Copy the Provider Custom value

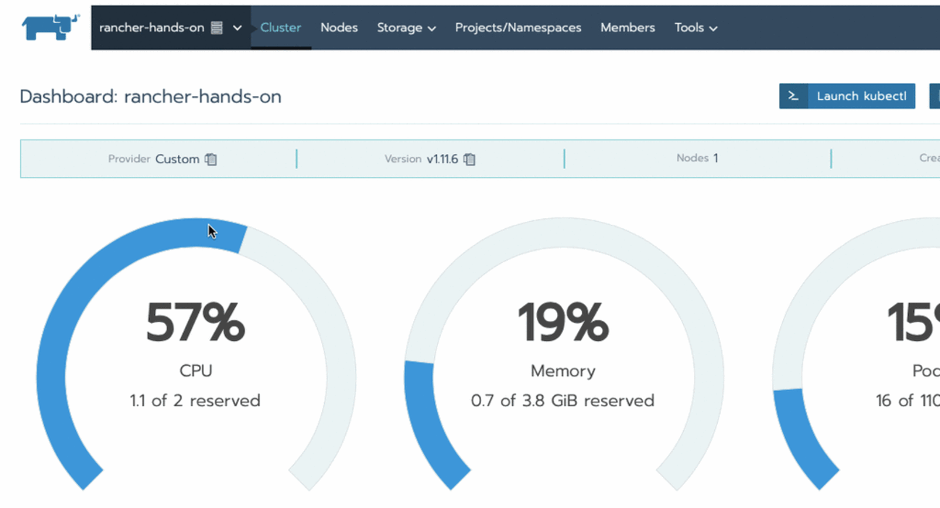click(211, 159)
